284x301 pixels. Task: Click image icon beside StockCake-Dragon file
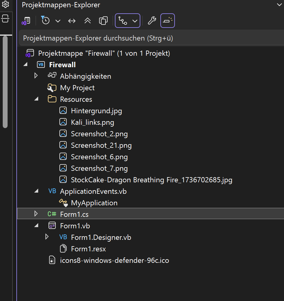[x=63, y=180]
